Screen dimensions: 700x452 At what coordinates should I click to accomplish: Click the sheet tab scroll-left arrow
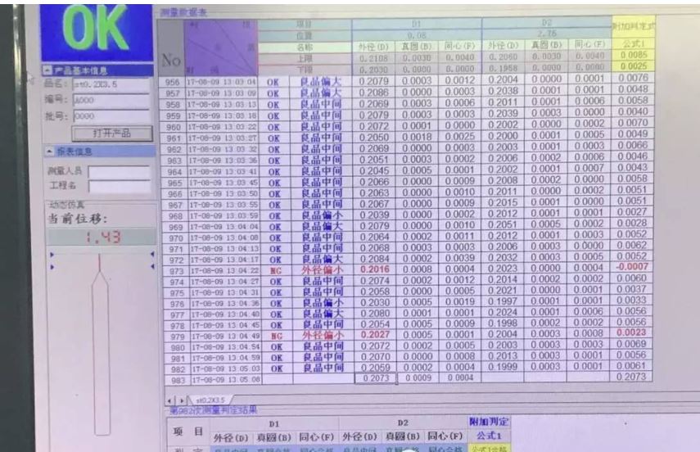(x=170, y=400)
